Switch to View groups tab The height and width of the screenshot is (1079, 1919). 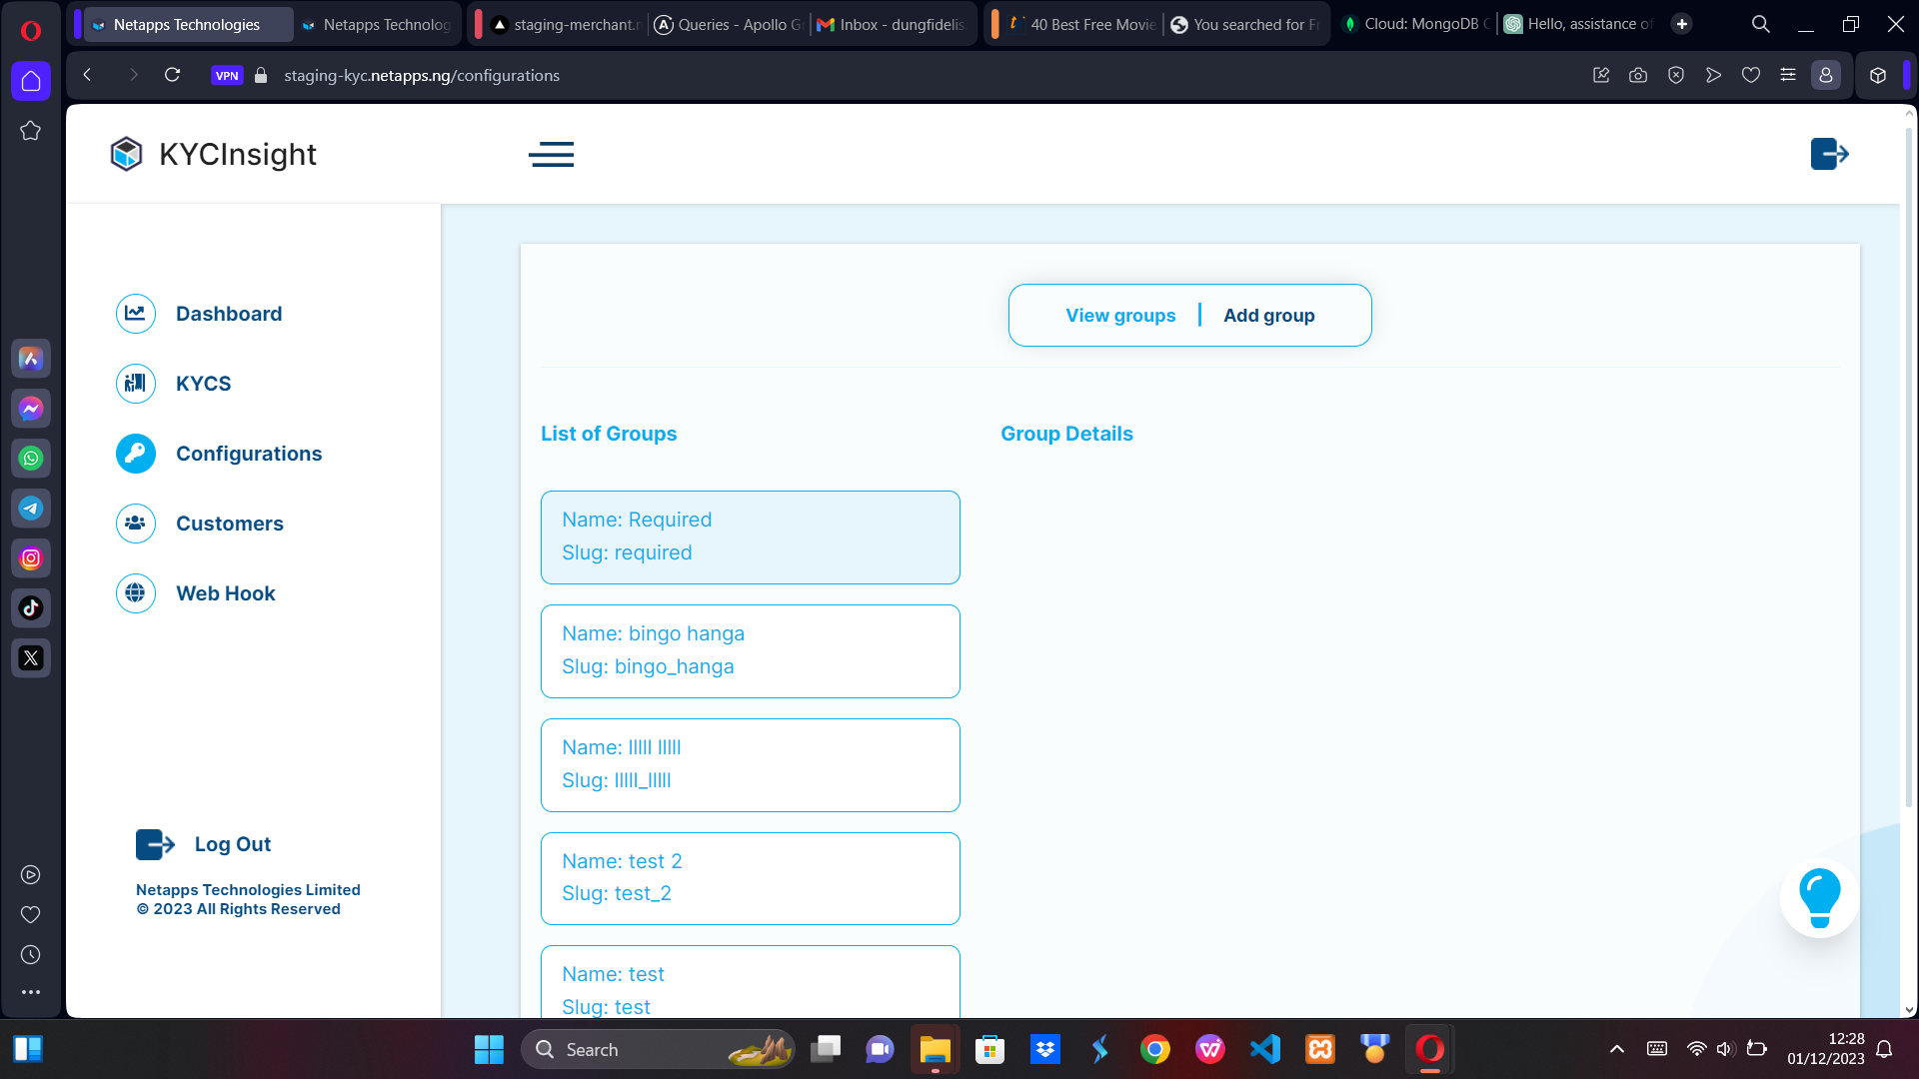coord(1120,316)
